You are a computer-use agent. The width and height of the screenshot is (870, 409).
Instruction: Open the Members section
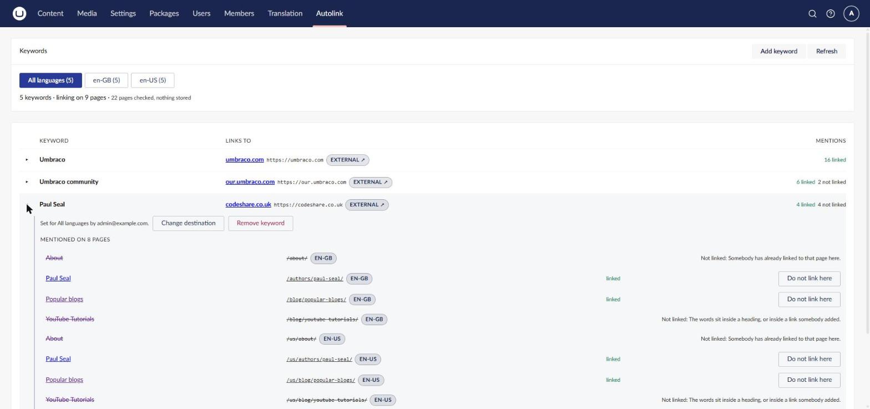[x=239, y=13]
